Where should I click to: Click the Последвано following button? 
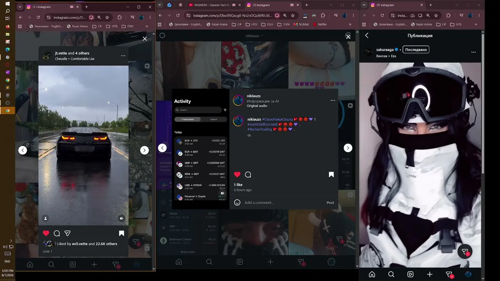[x=416, y=50]
